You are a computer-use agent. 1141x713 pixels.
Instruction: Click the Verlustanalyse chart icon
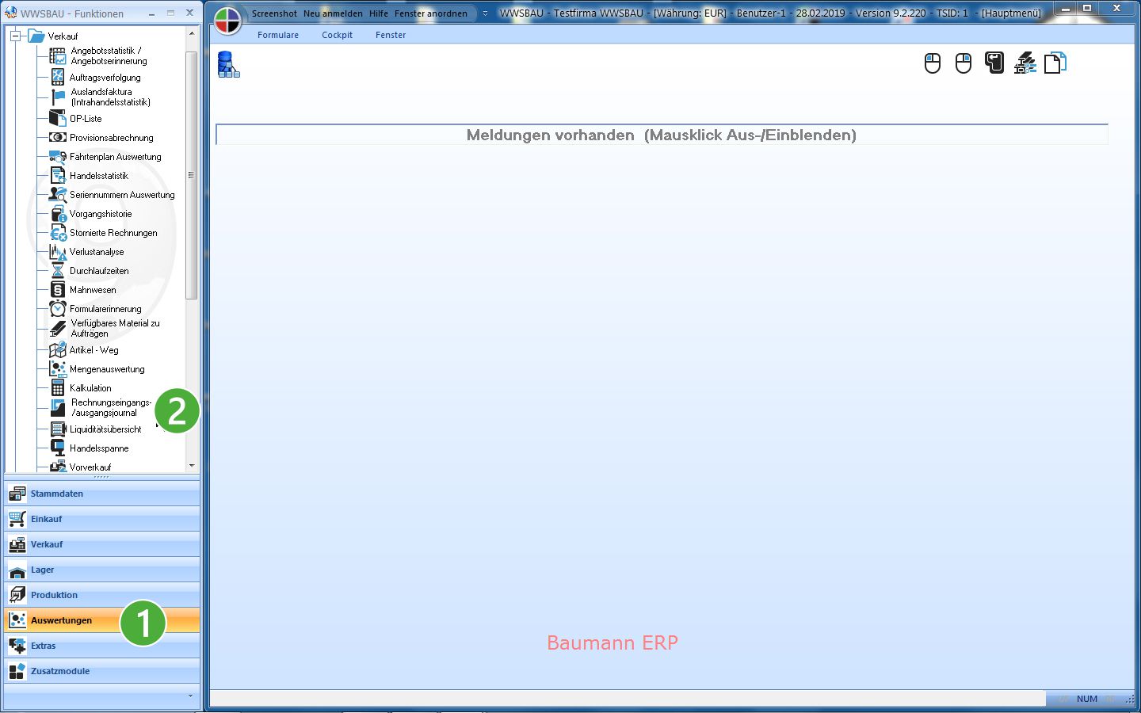(x=58, y=252)
